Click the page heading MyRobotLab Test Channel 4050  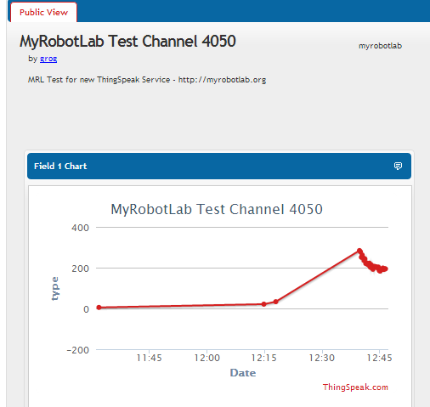[127, 41]
